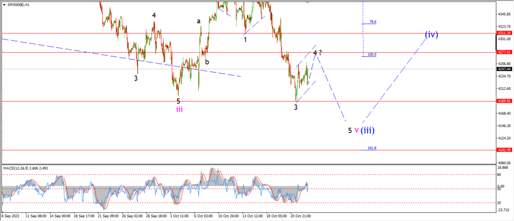Select the pink v wave label
514x221 pixels.
tap(356, 130)
